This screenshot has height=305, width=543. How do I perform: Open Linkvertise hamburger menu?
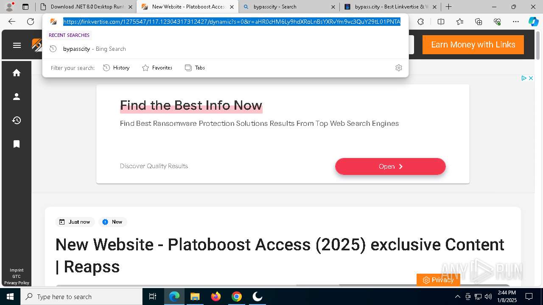(17, 45)
